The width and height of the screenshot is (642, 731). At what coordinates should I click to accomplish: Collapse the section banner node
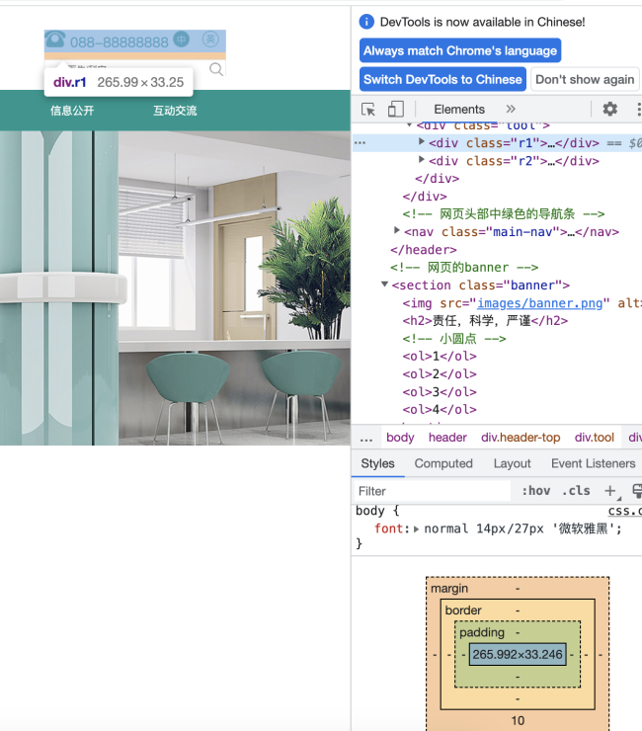tap(384, 284)
